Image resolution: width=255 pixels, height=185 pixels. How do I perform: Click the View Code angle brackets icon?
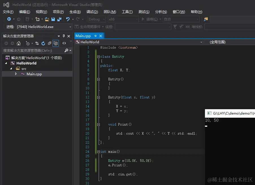tap(64, 43)
